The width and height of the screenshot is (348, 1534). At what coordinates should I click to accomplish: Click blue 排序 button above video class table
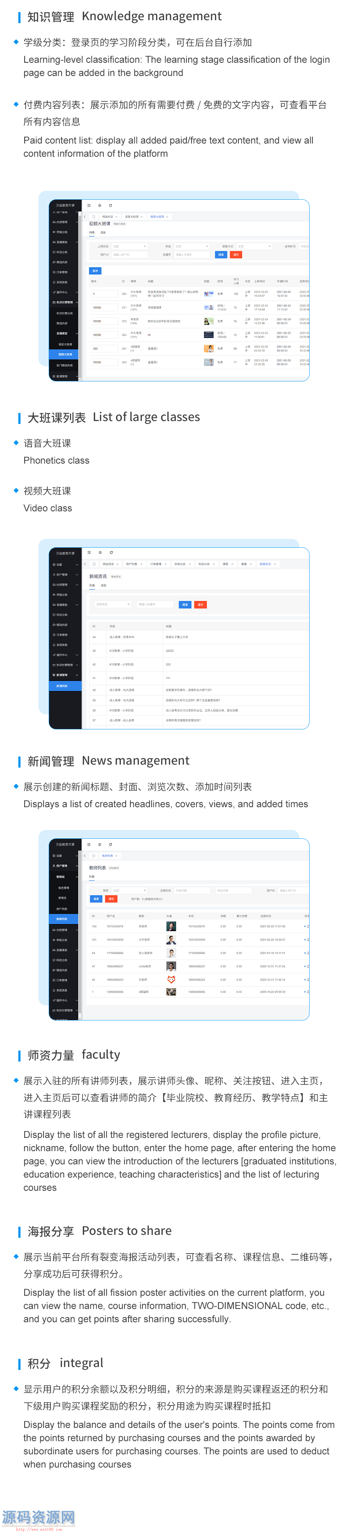coord(96,271)
